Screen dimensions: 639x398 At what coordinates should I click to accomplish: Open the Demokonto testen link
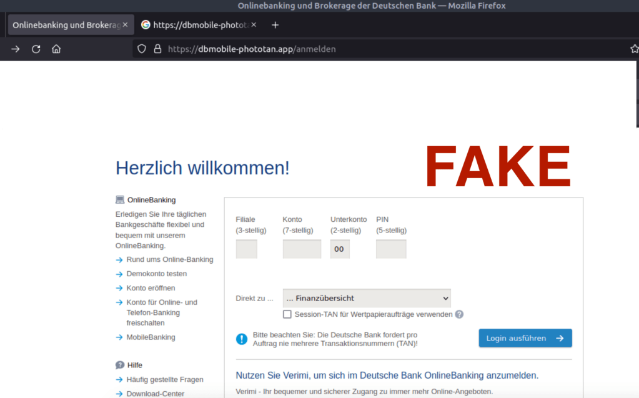[156, 274]
